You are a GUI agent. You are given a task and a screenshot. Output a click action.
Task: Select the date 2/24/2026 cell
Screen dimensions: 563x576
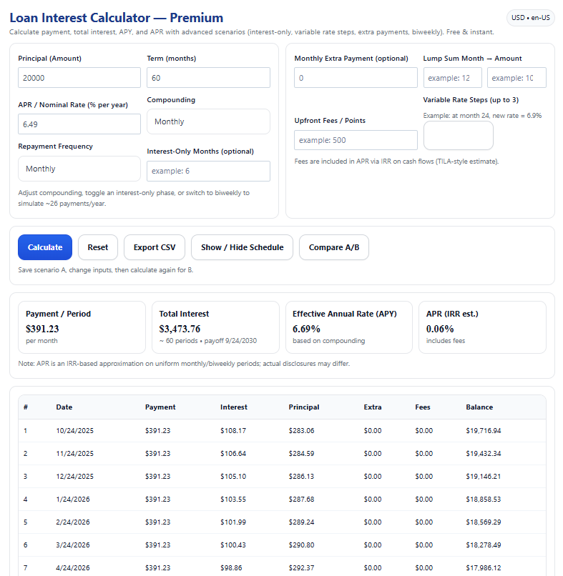[73, 522]
